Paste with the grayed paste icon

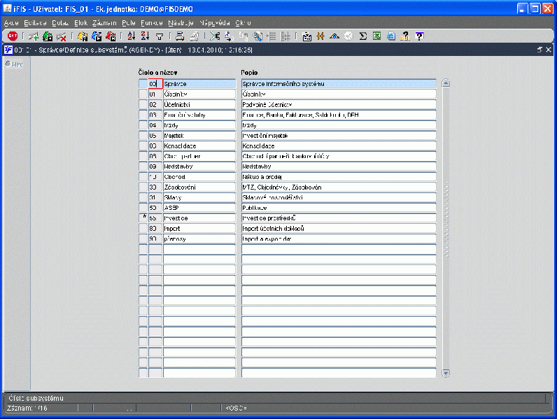click(x=244, y=36)
